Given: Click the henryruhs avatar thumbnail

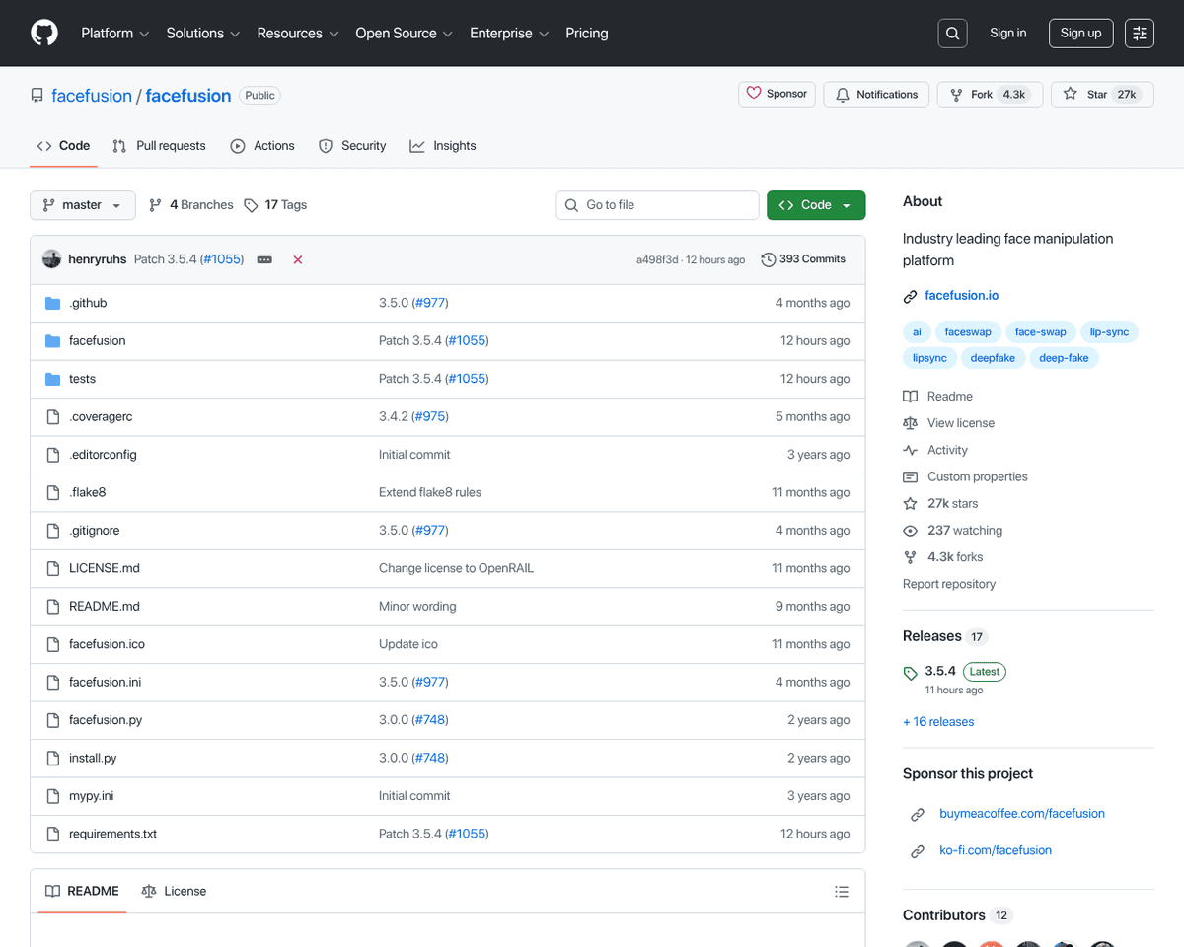Looking at the screenshot, I should pyautogui.click(x=52, y=259).
